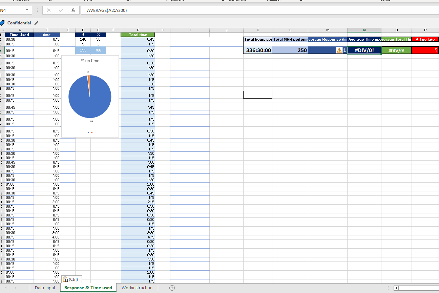Click the Enter checkmark icon beside the formula bar
This screenshot has width=439, height=293.
point(61,10)
